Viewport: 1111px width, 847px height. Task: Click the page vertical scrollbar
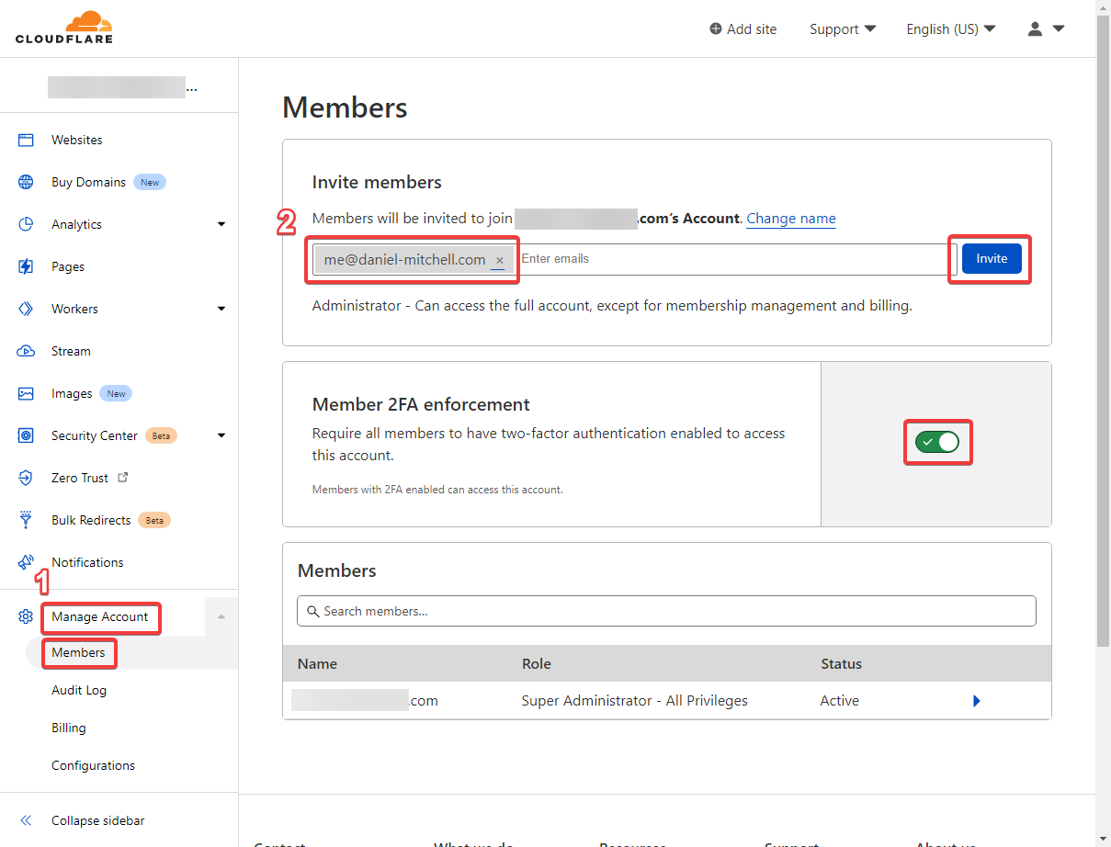(x=1103, y=331)
